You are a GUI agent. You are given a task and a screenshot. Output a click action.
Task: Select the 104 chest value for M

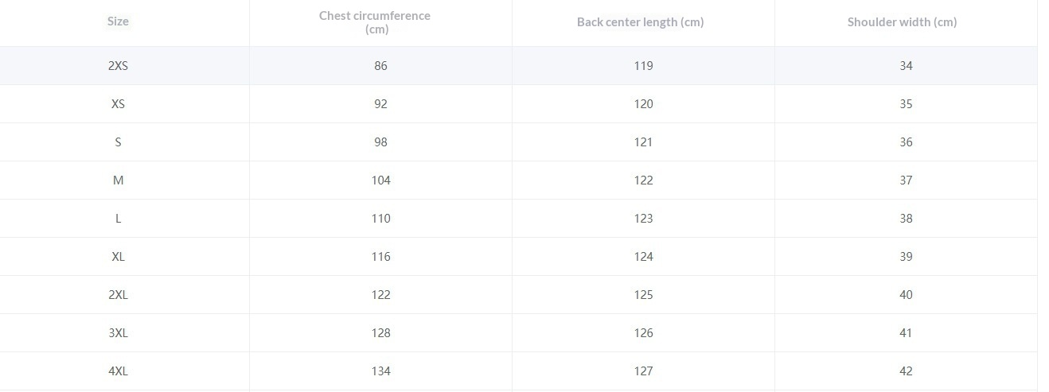380,180
